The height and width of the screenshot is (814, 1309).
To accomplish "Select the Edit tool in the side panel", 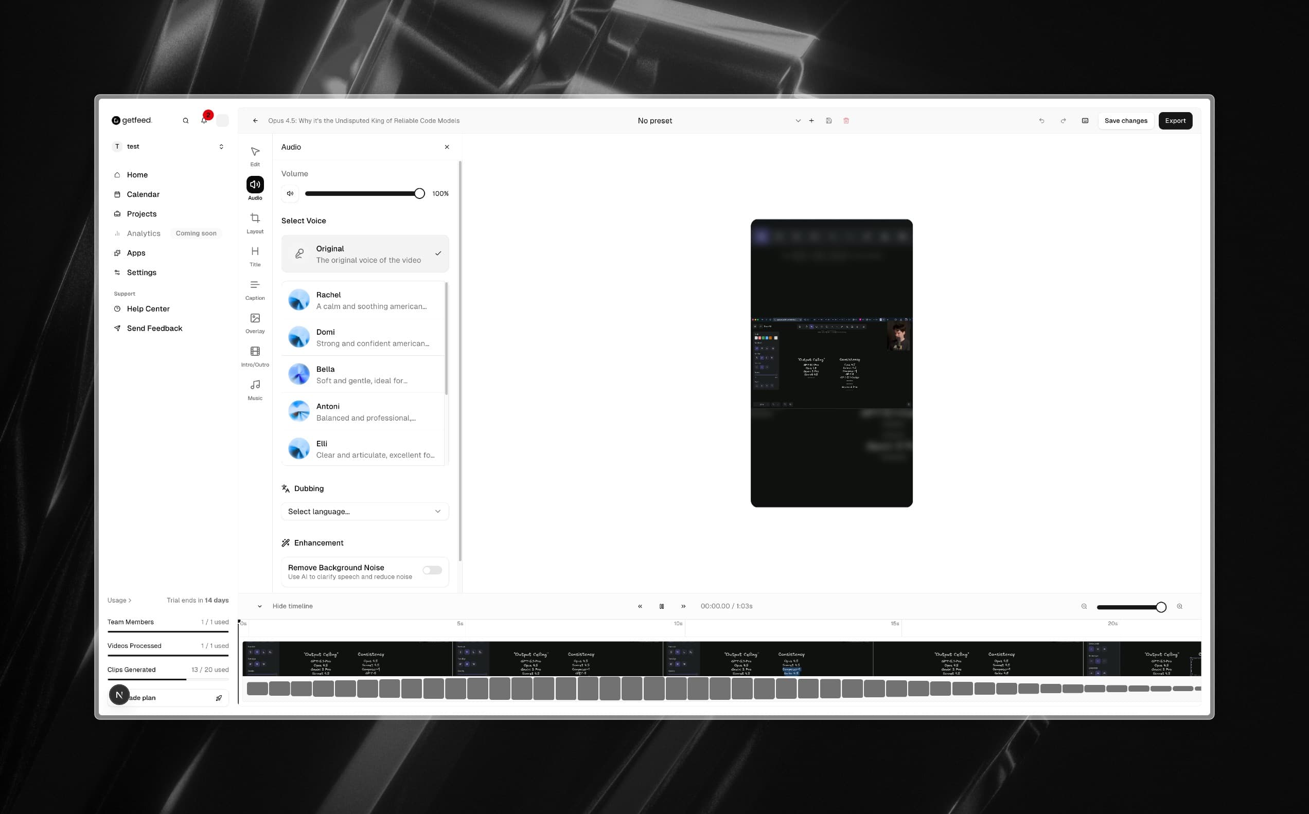I will (255, 156).
